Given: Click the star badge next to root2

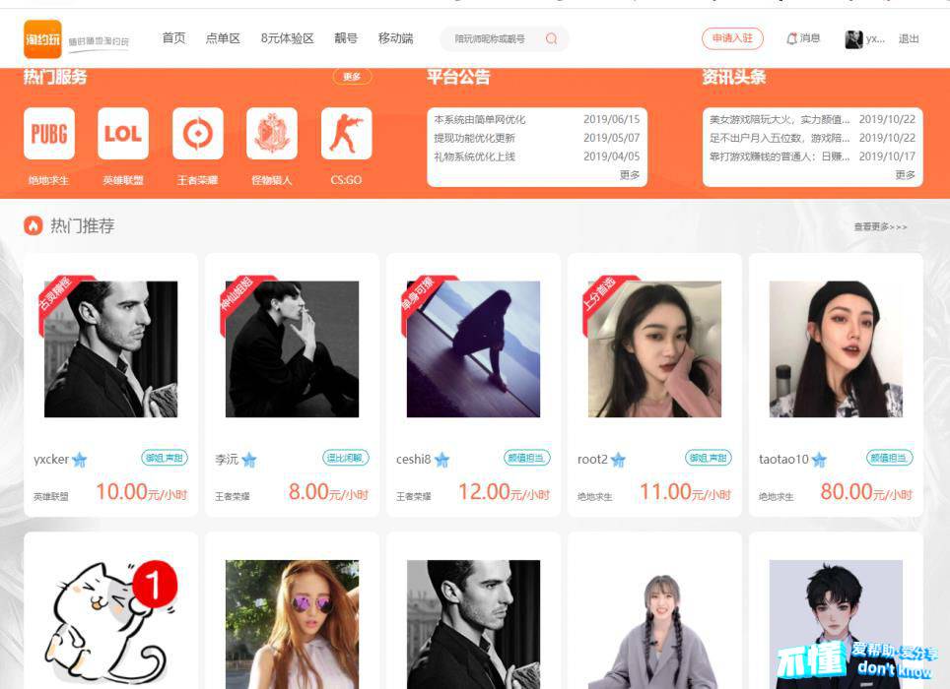Looking at the screenshot, I should pyautogui.click(x=618, y=461).
